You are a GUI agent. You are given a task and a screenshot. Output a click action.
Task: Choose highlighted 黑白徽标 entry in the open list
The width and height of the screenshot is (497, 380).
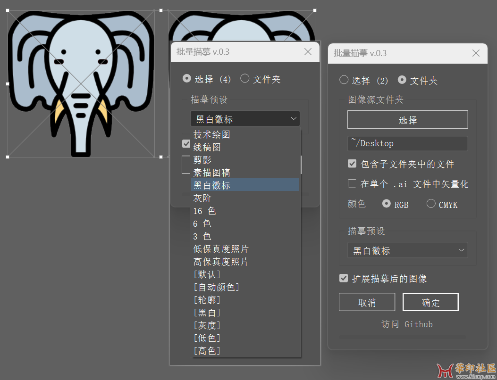point(245,185)
